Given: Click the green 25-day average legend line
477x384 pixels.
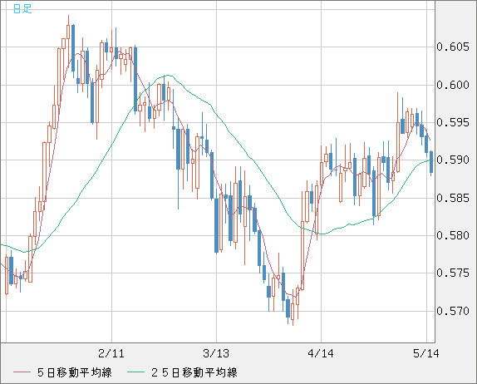Looking at the screenshot, I should pos(135,372).
